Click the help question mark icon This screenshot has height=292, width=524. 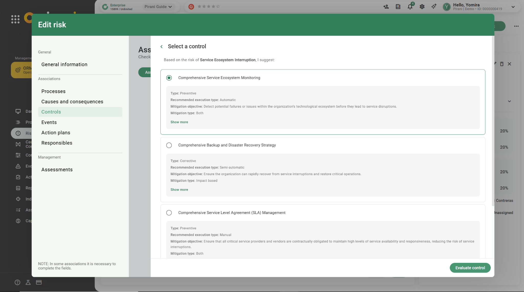(x=17, y=282)
